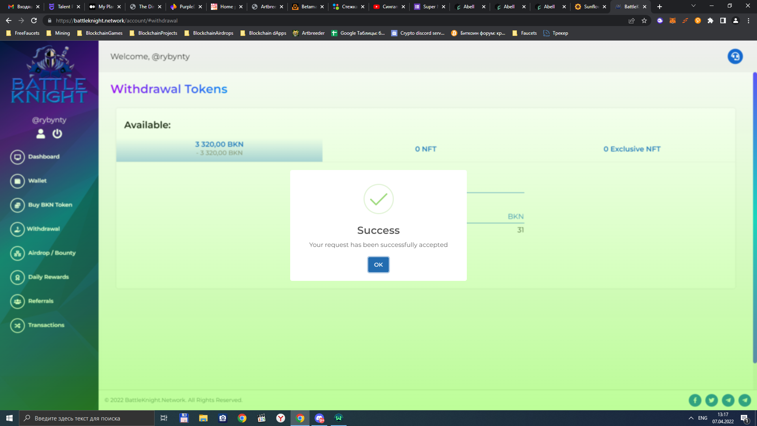Click the Windows taskbar search box
Screen dimensions: 757x426
point(87,418)
